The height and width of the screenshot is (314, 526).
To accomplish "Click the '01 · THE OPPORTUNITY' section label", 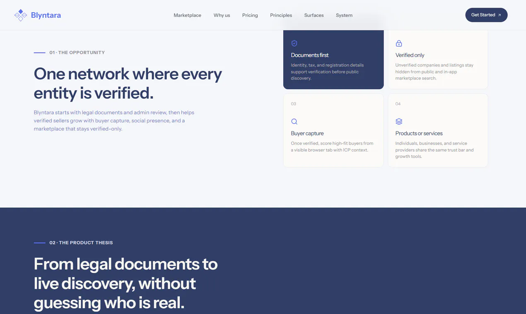I will 77,52.
